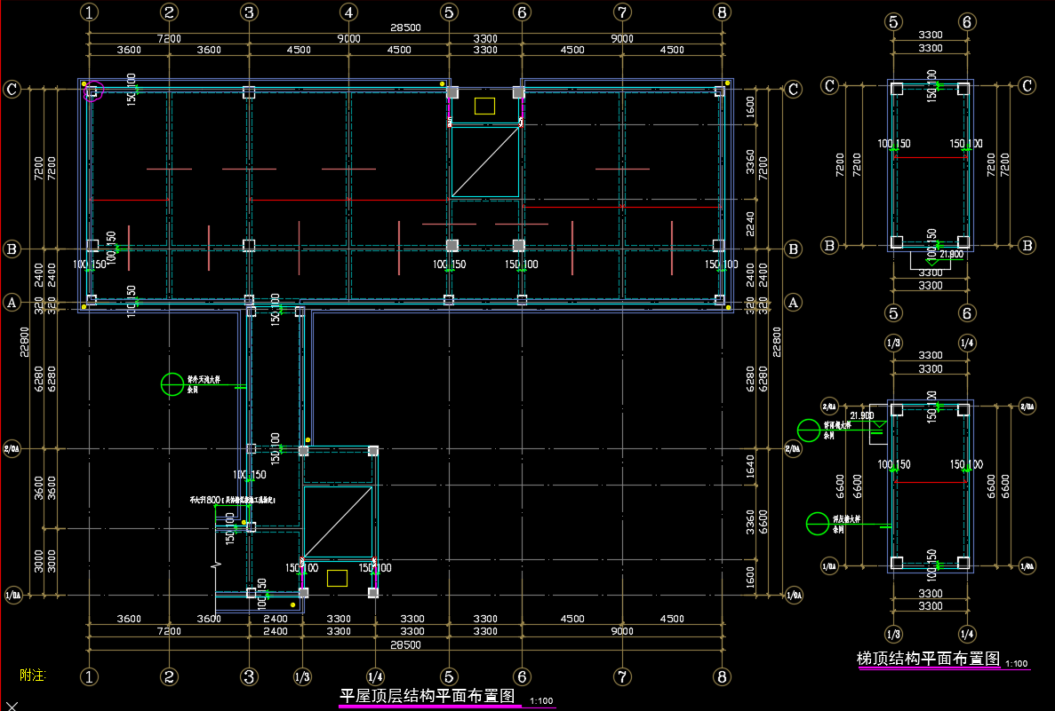Click the 1640 dimension on the right side
1055x711 pixels.
(751, 466)
